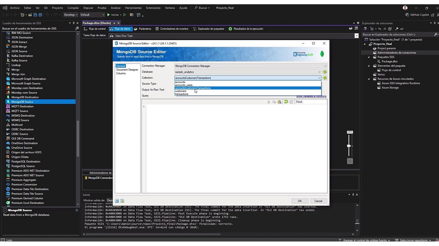Redo the query edit in the editor
This screenshot has height=246, width=439.
(x=292, y=102)
